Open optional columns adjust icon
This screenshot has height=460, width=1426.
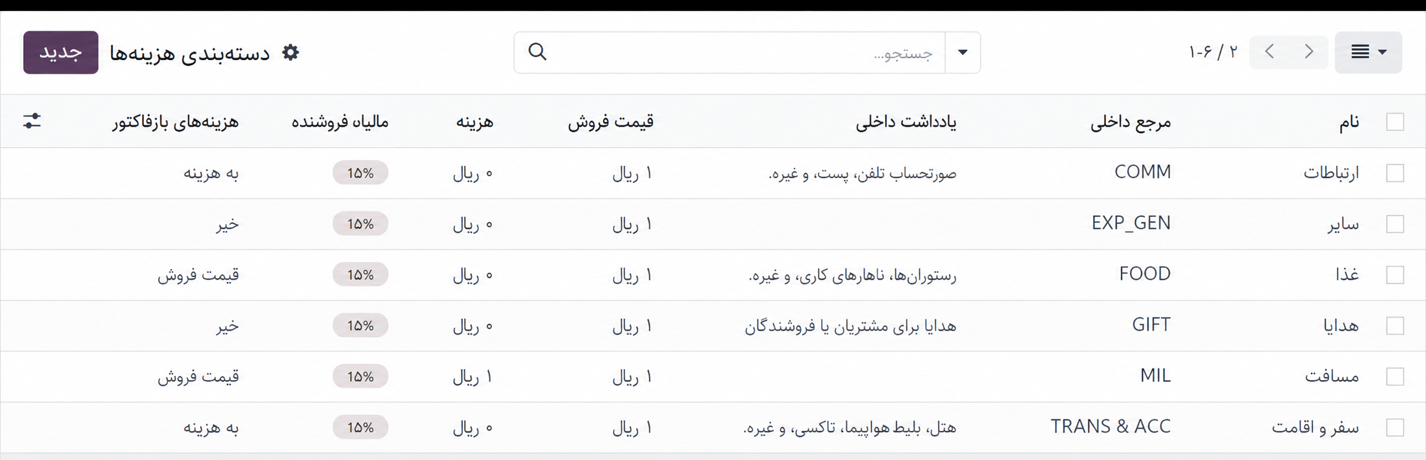tap(32, 121)
